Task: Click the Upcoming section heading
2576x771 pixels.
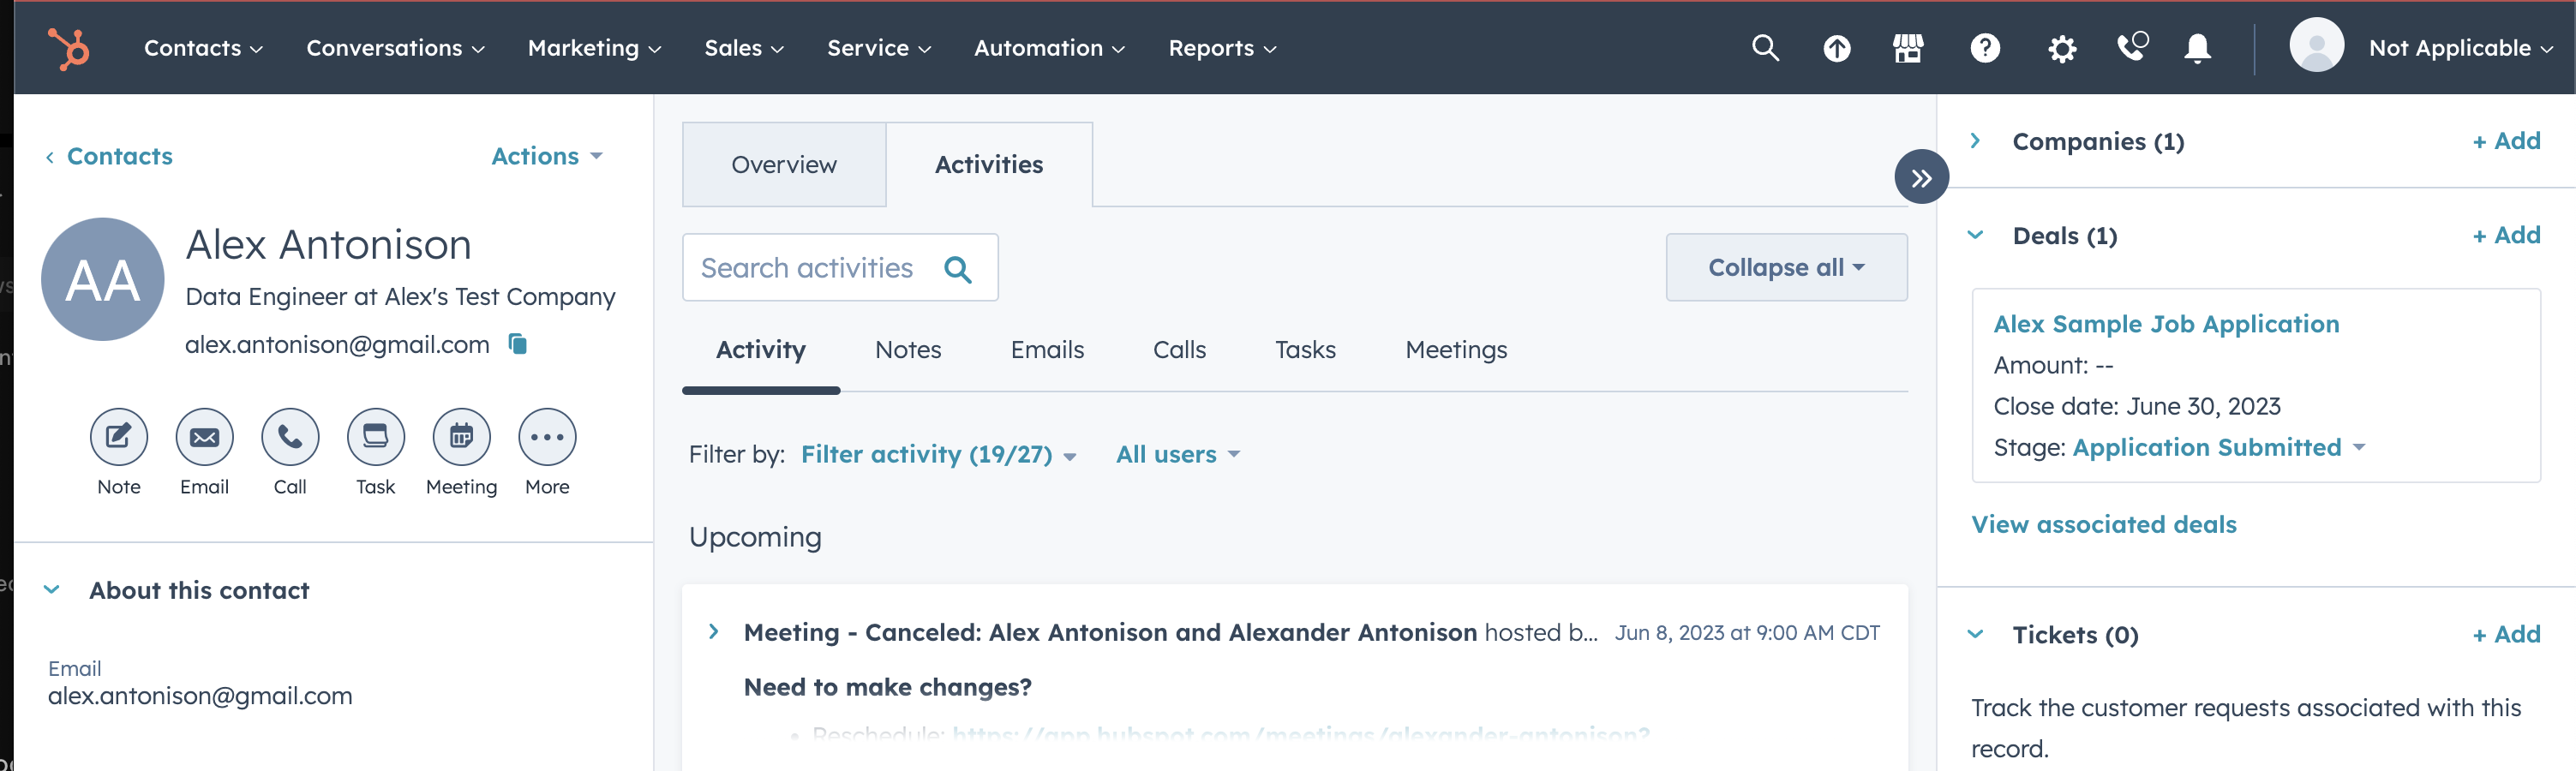Action: 755,537
